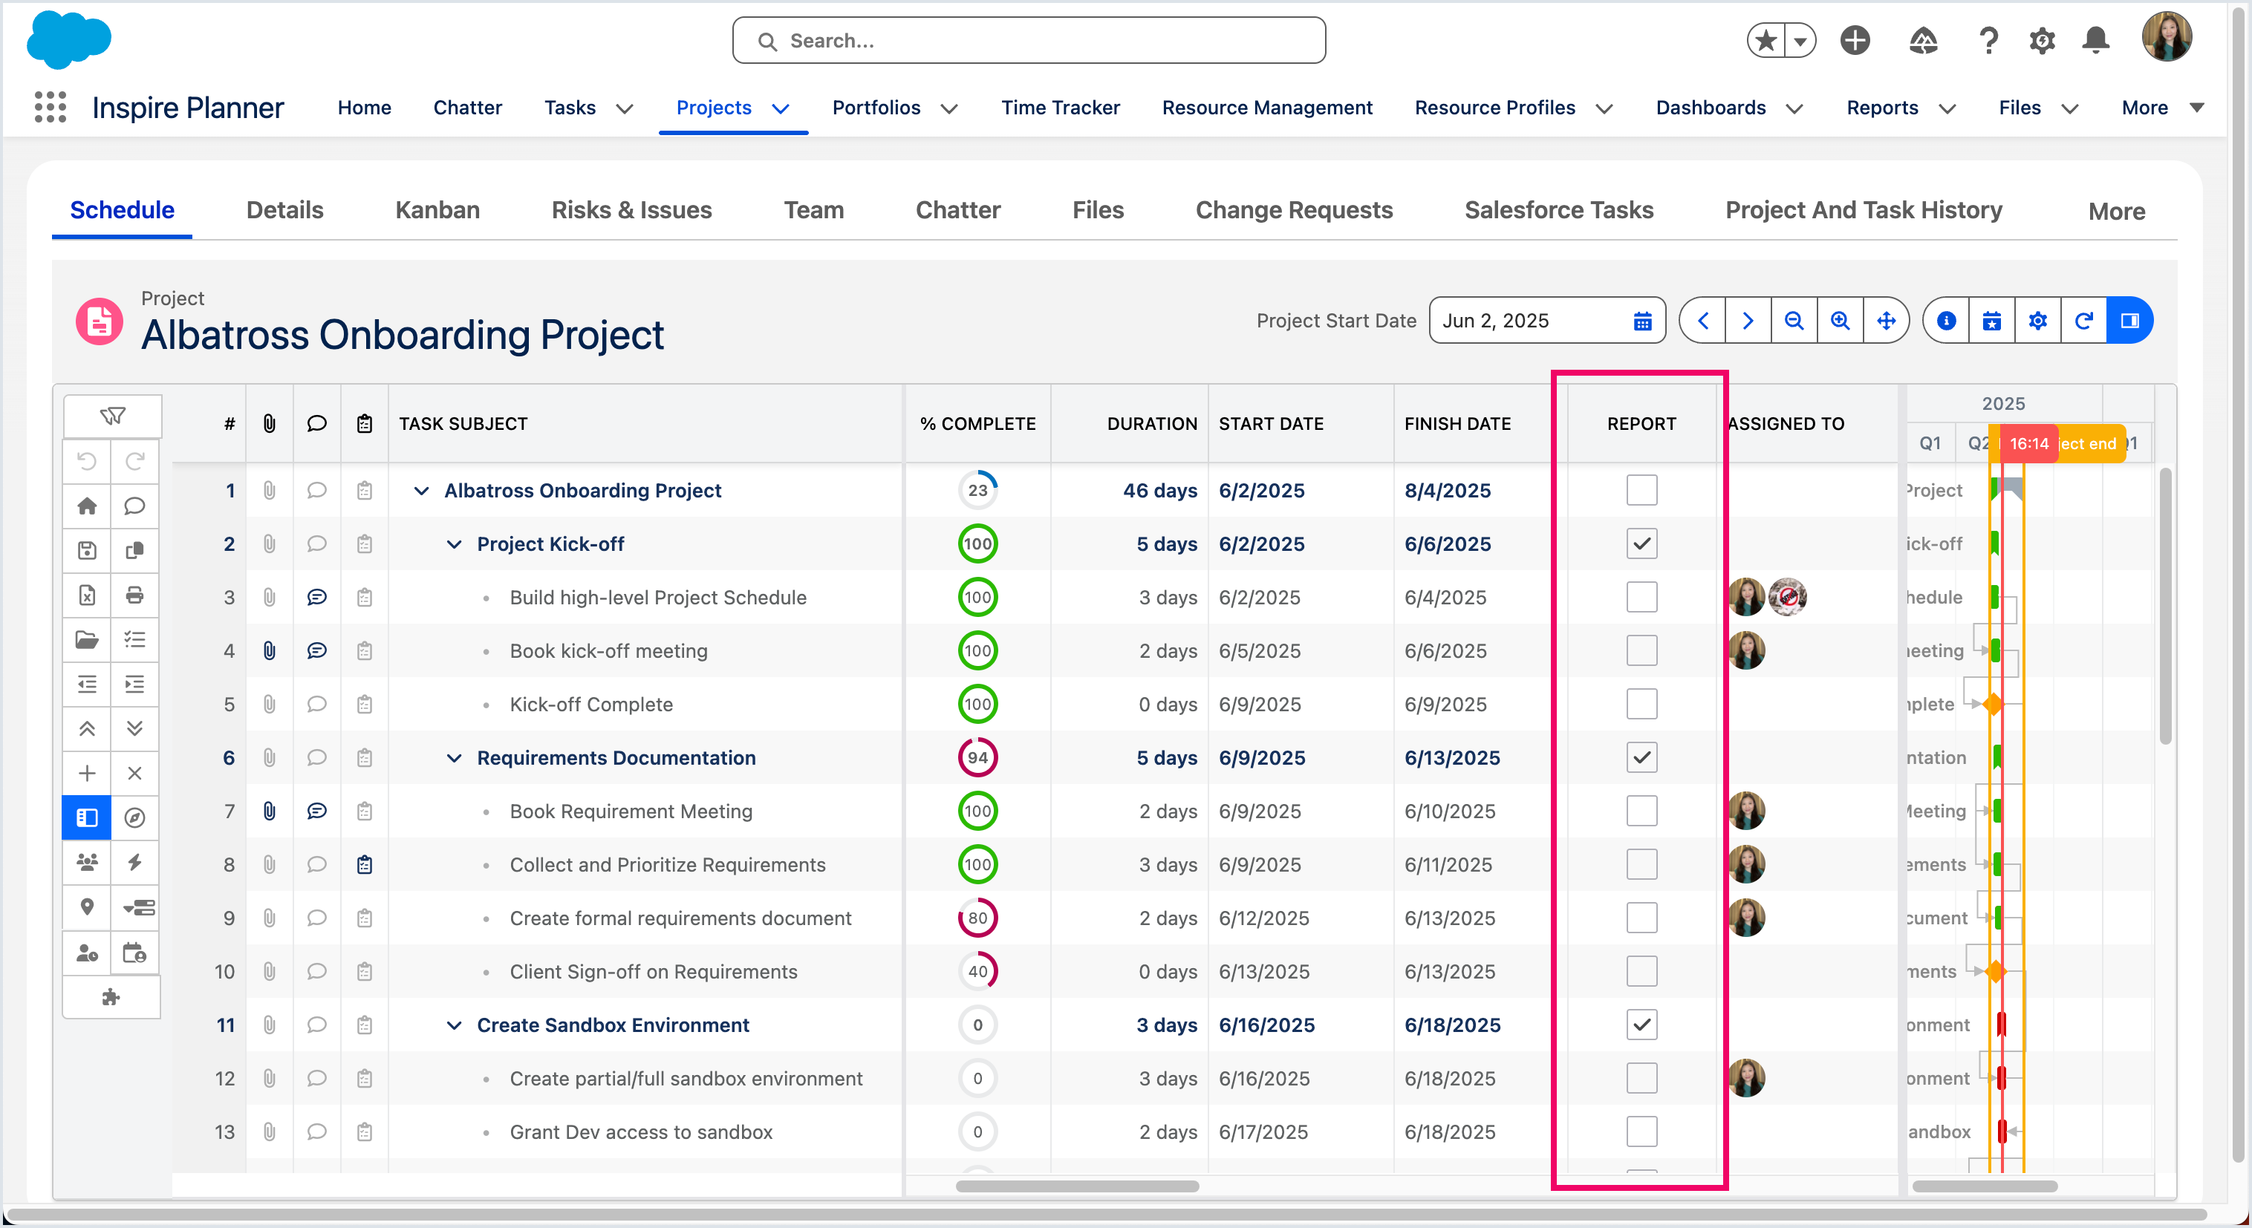The height and width of the screenshot is (1228, 2252).
Task: Open team view with people group icon
Action: pyautogui.click(x=88, y=863)
